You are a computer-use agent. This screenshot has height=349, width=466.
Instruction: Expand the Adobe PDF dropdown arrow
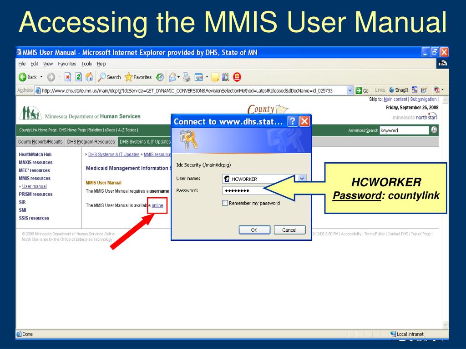coord(442,90)
